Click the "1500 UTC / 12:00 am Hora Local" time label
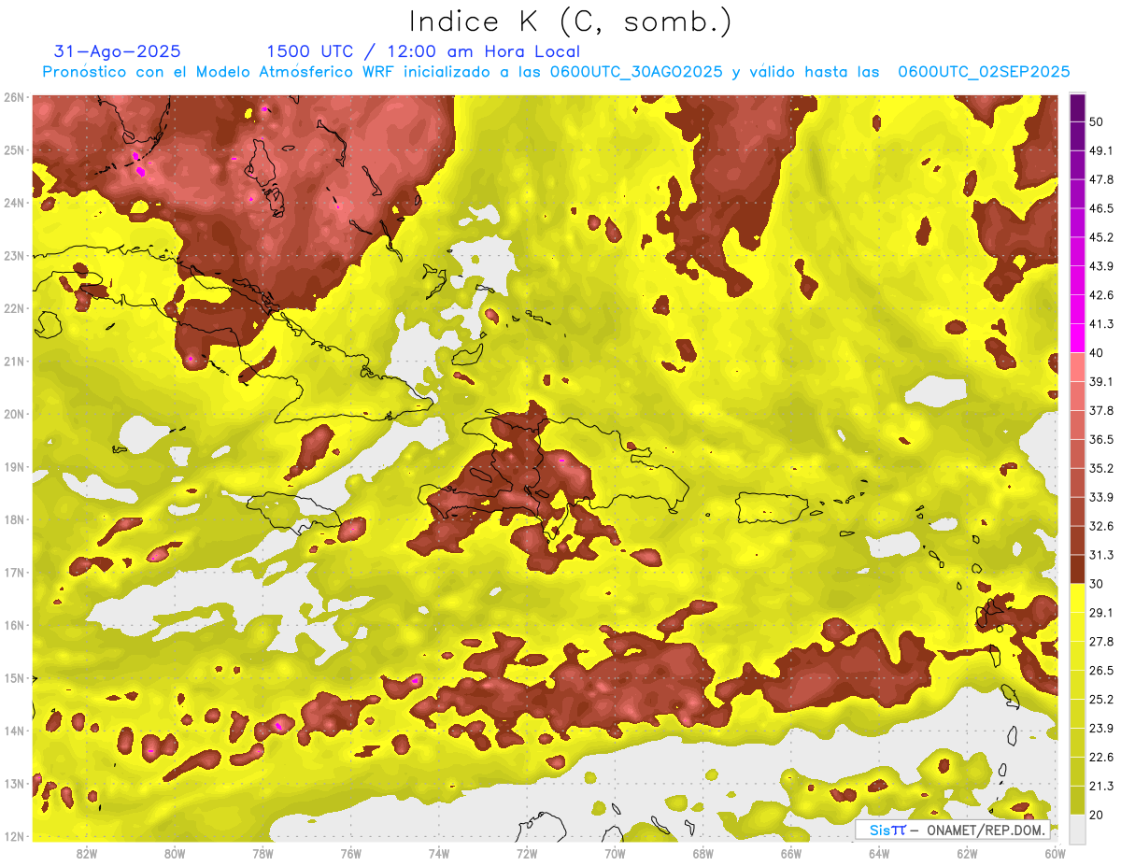Image resolution: width=1121 pixels, height=866 pixels. [x=423, y=51]
